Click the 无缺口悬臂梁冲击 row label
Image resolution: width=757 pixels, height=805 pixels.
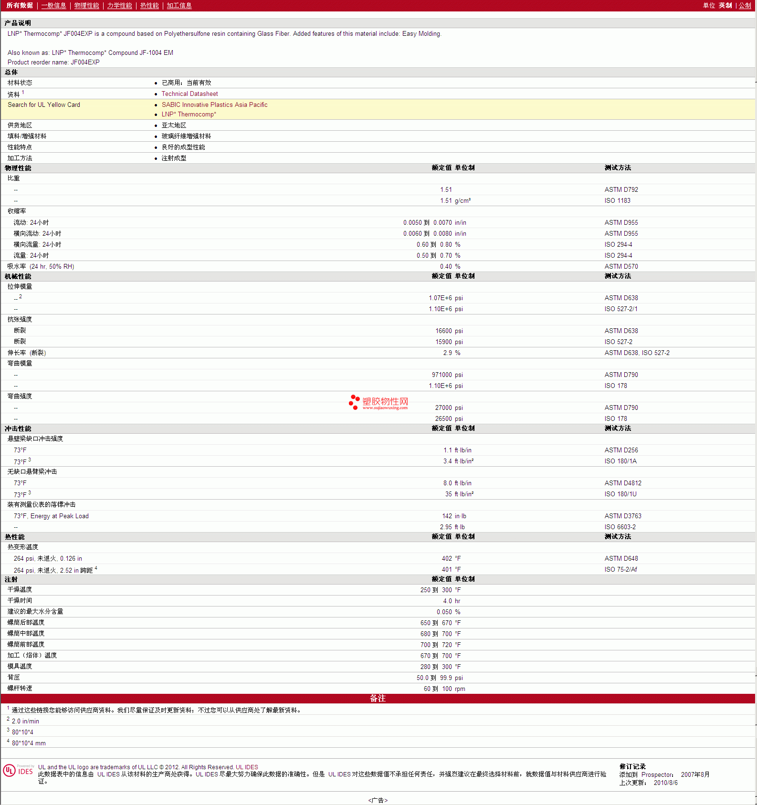click(32, 472)
